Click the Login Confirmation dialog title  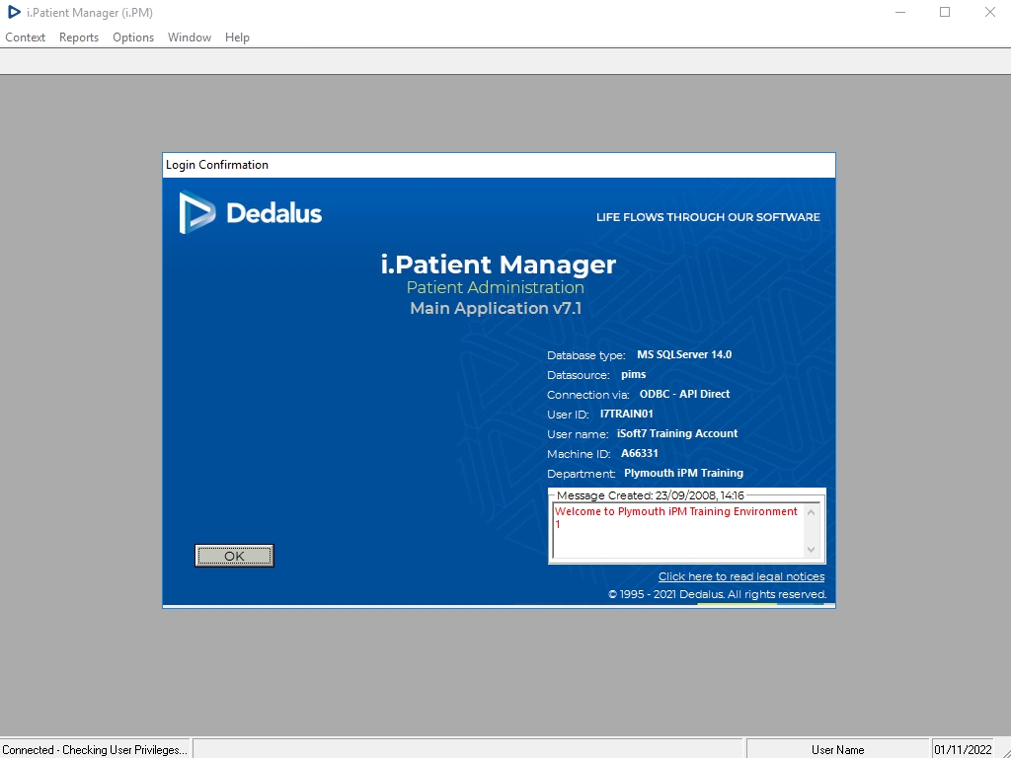(216, 165)
